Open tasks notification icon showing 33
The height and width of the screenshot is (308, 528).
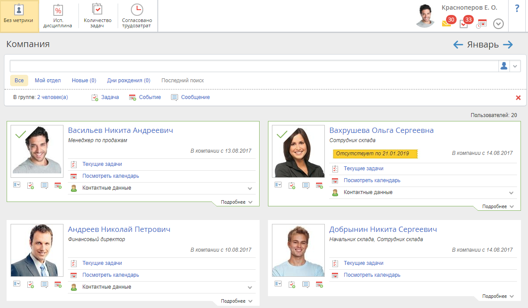[x=464, y=24]
